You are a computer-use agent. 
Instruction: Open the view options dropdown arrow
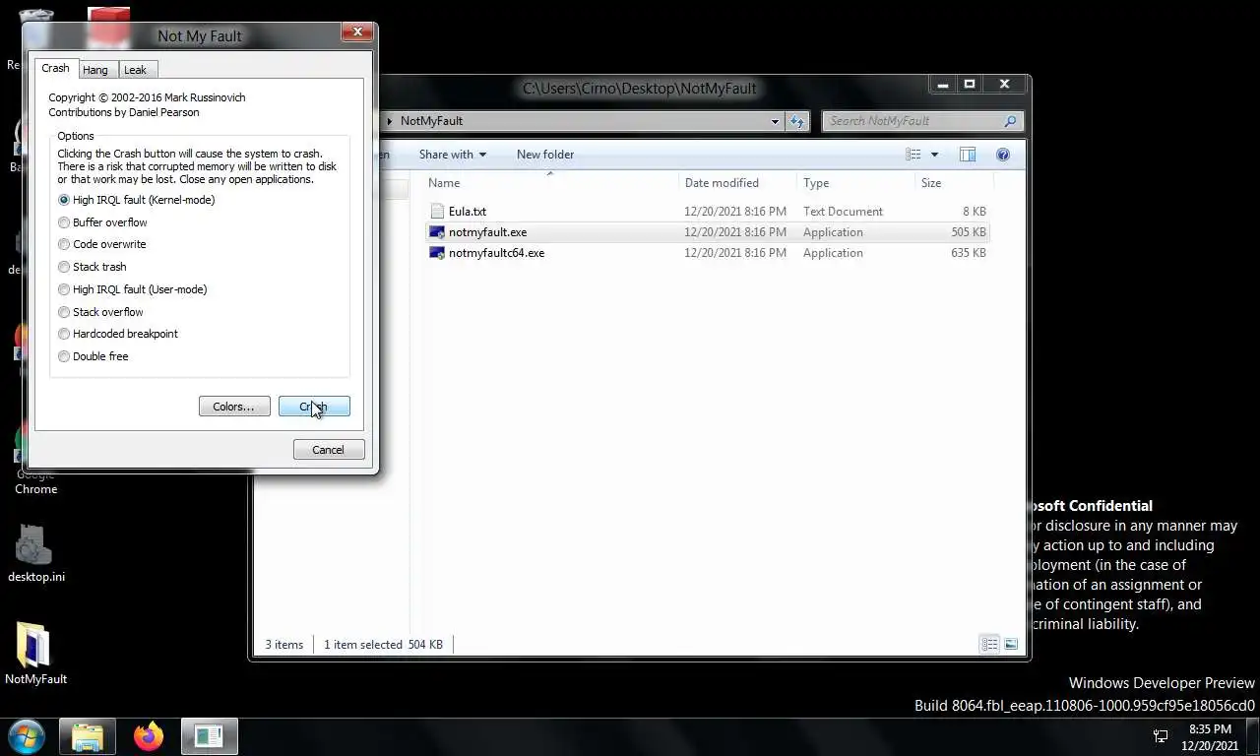pos(934,155)
